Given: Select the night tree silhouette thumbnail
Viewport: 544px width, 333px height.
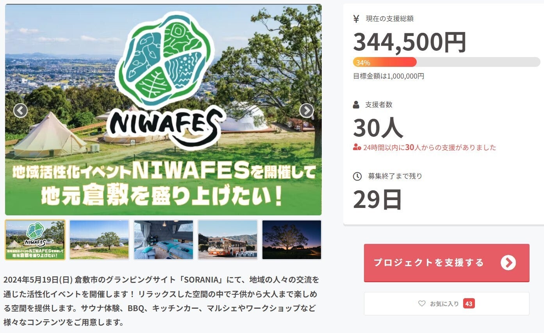Looking at the screenshot, I should [x=292, y=240].
